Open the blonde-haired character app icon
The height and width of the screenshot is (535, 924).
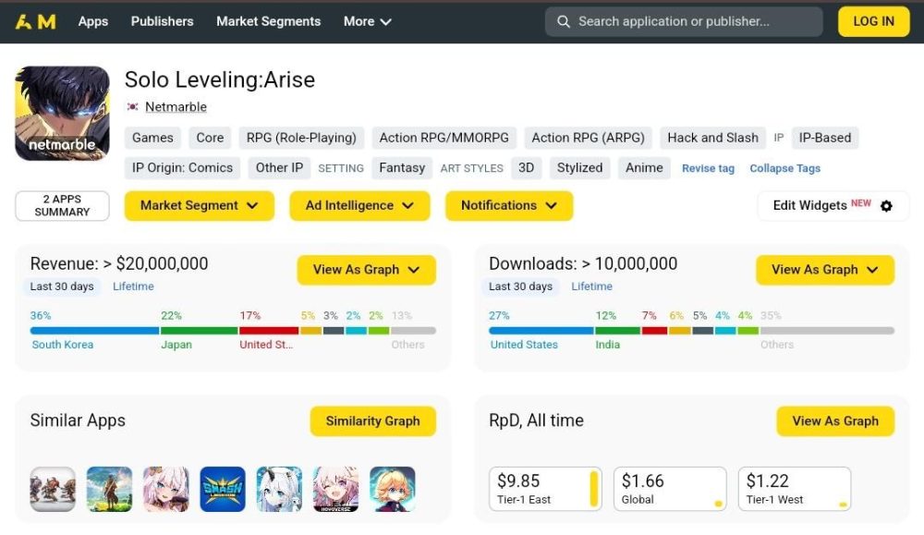[x=392, y=489]
